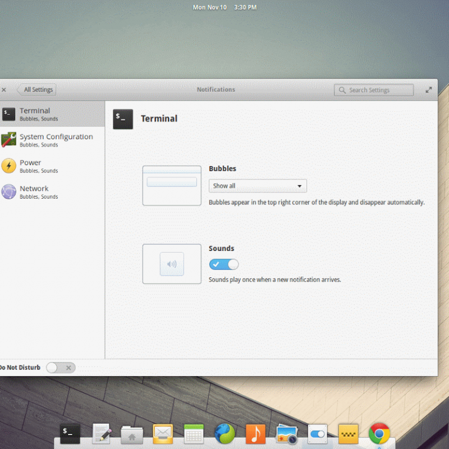Screen dimensions: 449x449
Task: Launch Google Chrome from the dock
Action: click(x=379, y=432)
